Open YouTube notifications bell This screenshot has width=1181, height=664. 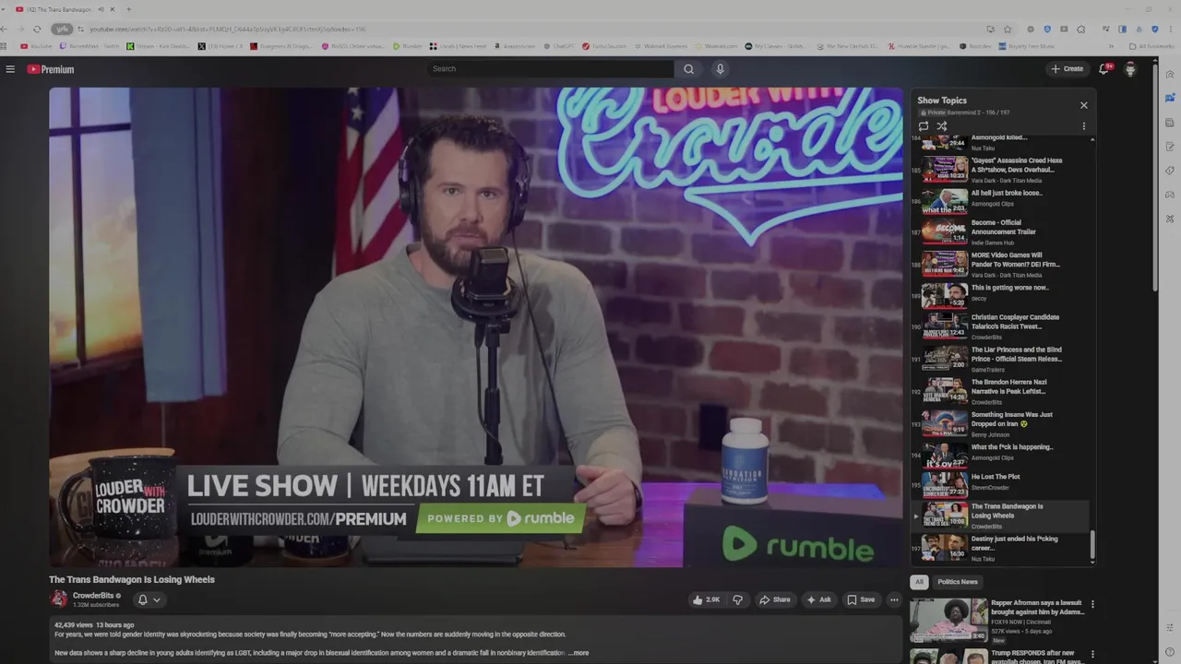click(1103, 69)
